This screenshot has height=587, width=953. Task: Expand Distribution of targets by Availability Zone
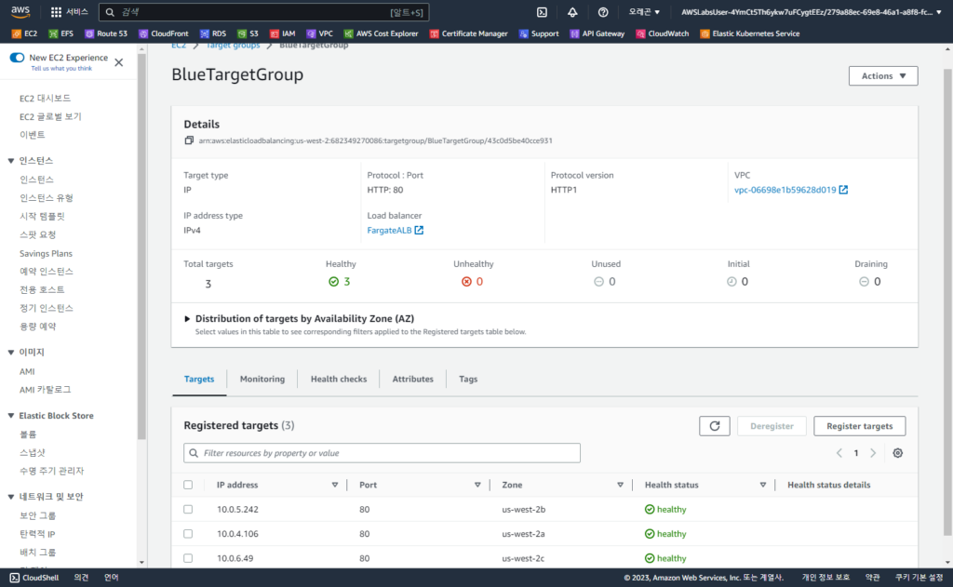pyautogui.click(x=187, y=318)
